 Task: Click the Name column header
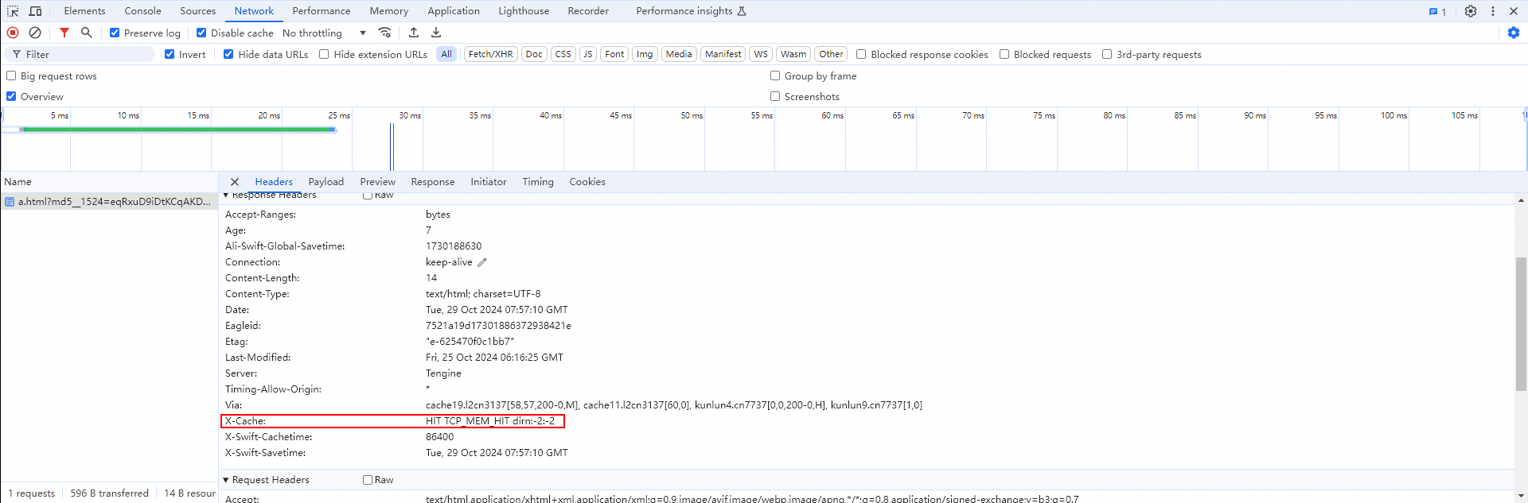[109, 182]
